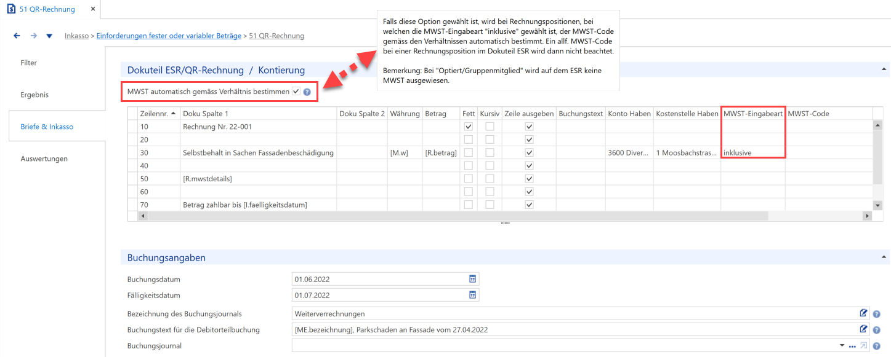Click the Fälligkeitsdatum input field
The image size is (891, 357).
click(385, 295)
